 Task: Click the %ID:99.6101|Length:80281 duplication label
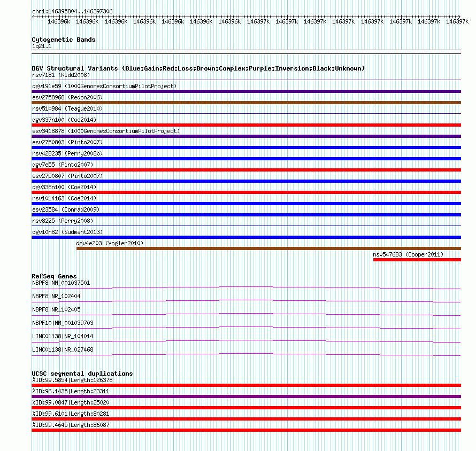point(71,414)
